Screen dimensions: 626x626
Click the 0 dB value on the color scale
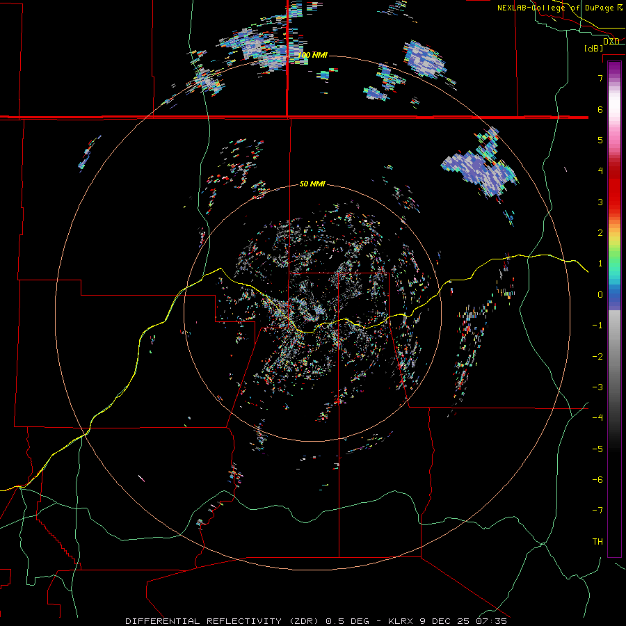pos(600,294)
